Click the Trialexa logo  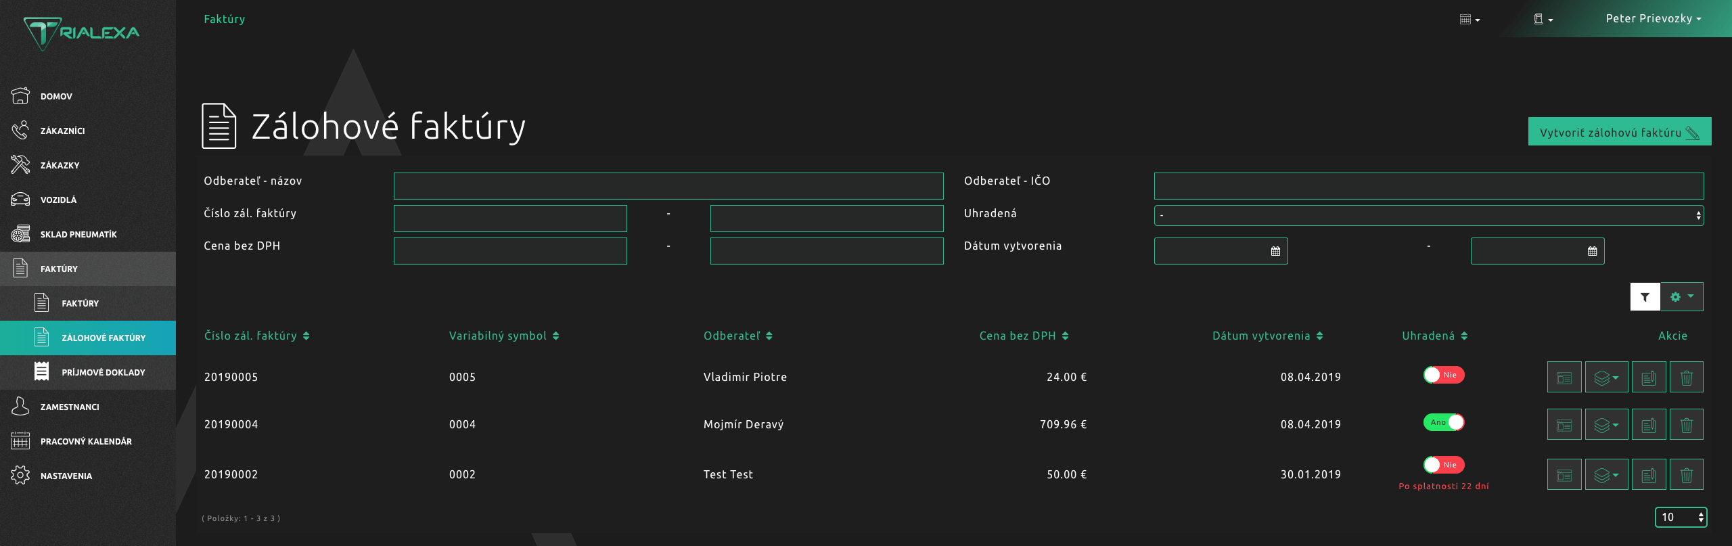81,32
